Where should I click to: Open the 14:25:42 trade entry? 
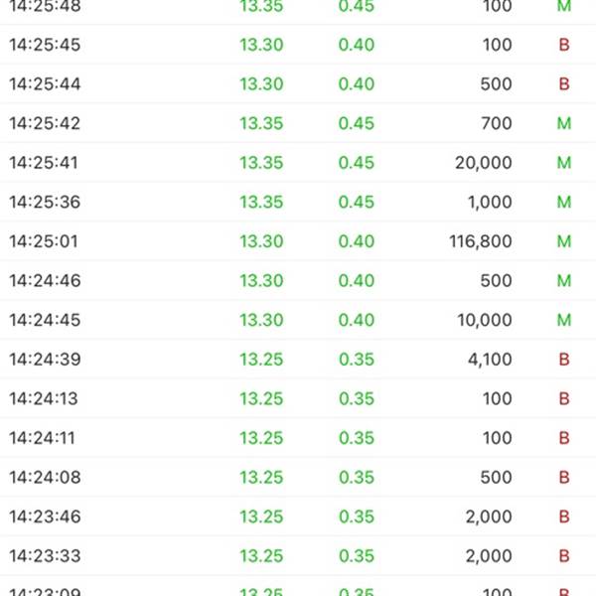pos(298,123)
